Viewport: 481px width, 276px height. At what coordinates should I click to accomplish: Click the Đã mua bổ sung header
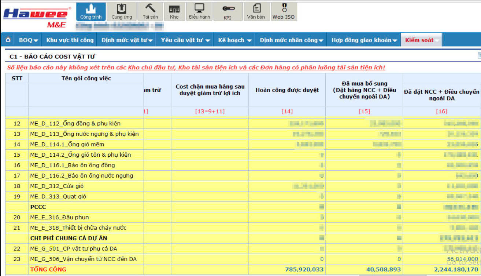point(364,90)
